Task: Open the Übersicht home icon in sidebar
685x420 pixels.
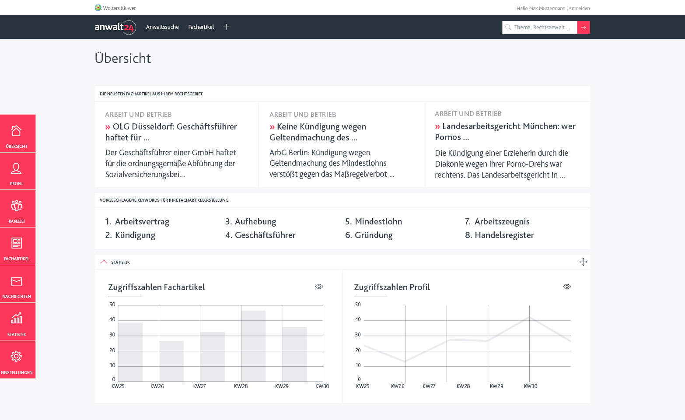Action: pos(17,131)
